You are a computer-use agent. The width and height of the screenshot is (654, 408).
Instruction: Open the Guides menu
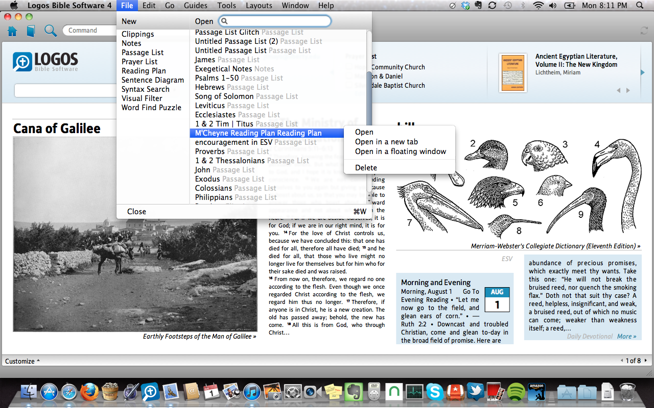pyautogui.click(x=196, y=6)
